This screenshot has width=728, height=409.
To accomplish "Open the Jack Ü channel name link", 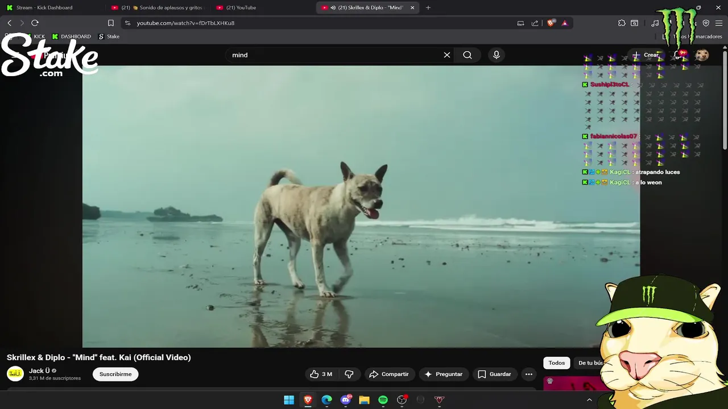I will coord(39,370).
